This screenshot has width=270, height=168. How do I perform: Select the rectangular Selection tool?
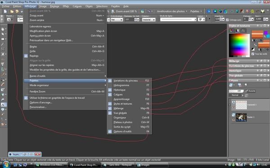(x=3, y=39)
